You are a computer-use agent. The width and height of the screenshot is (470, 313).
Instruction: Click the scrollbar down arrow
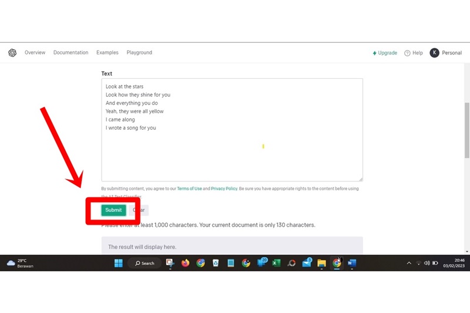click(x=467, y=251)
